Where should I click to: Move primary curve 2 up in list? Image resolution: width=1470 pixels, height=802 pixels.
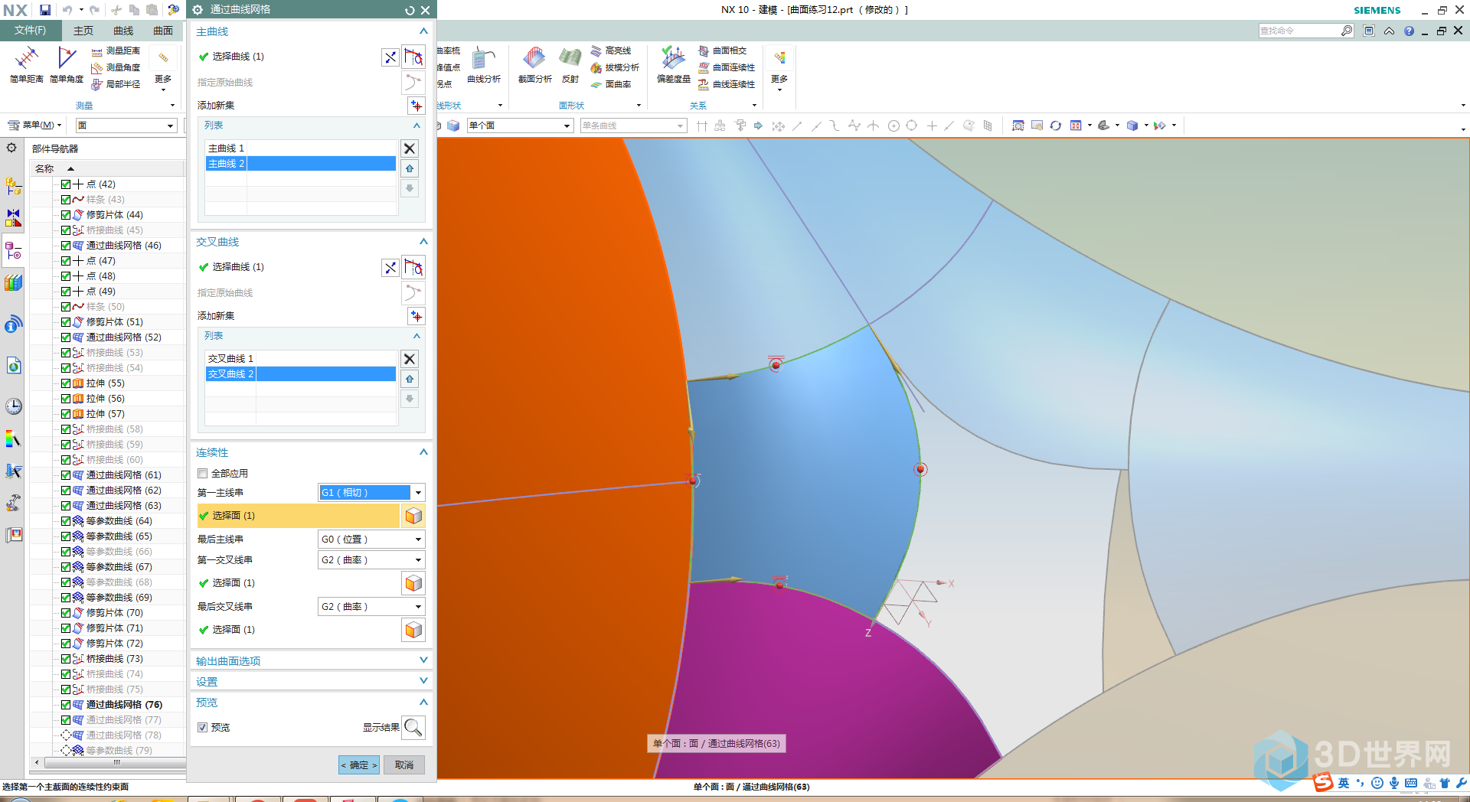410,168
